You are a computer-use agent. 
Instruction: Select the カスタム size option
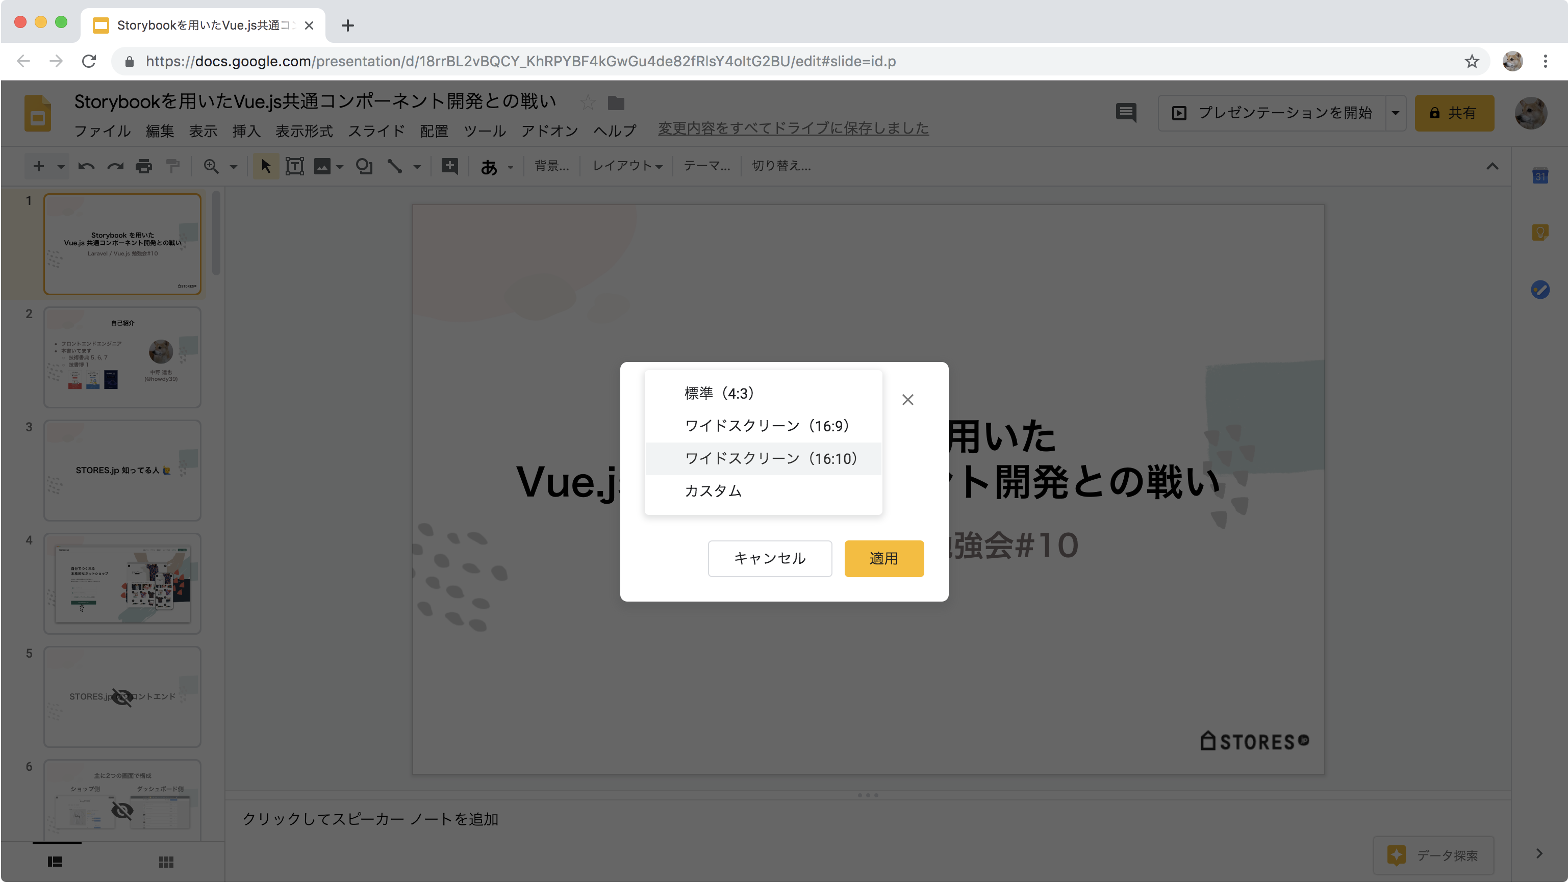763,490
